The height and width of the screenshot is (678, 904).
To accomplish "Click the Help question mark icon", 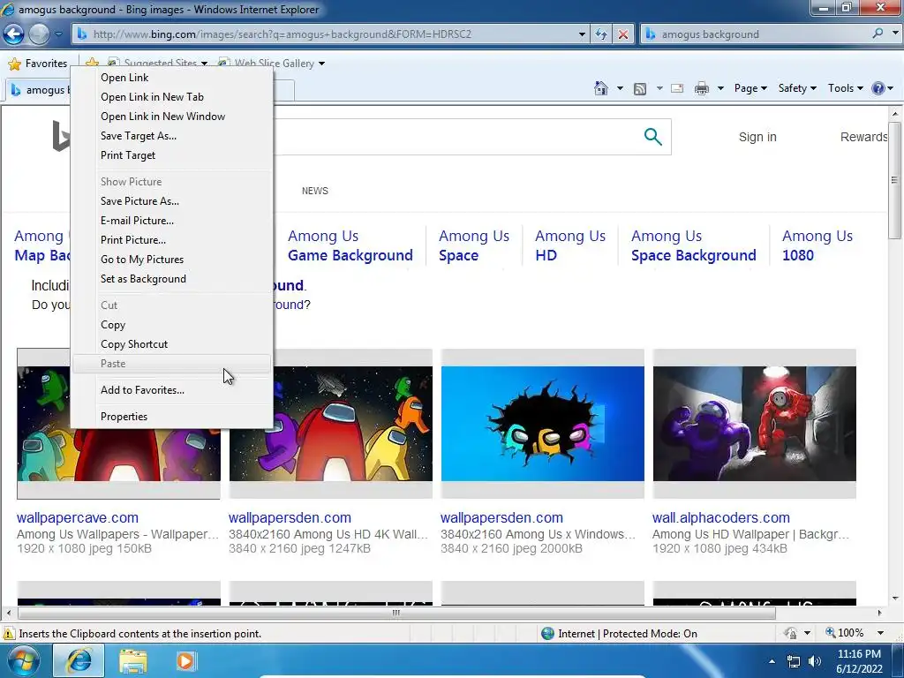I will pyautogui.click(x=878, y=88).
